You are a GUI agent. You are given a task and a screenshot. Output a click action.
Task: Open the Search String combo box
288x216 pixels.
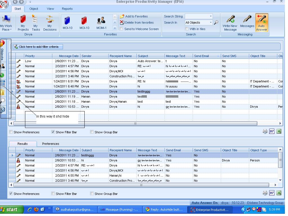point(199,16)
